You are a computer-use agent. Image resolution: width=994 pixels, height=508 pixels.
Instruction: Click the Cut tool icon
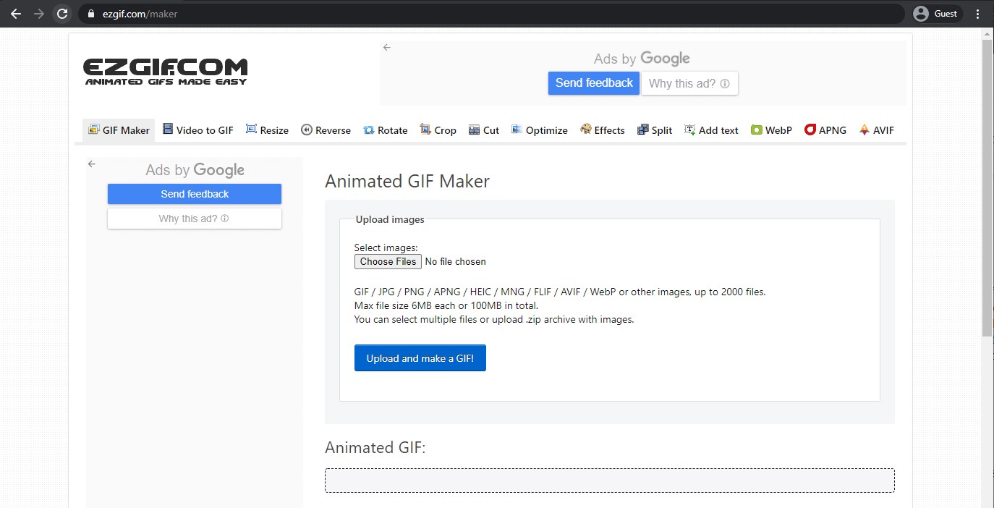(x=475, y=130)
